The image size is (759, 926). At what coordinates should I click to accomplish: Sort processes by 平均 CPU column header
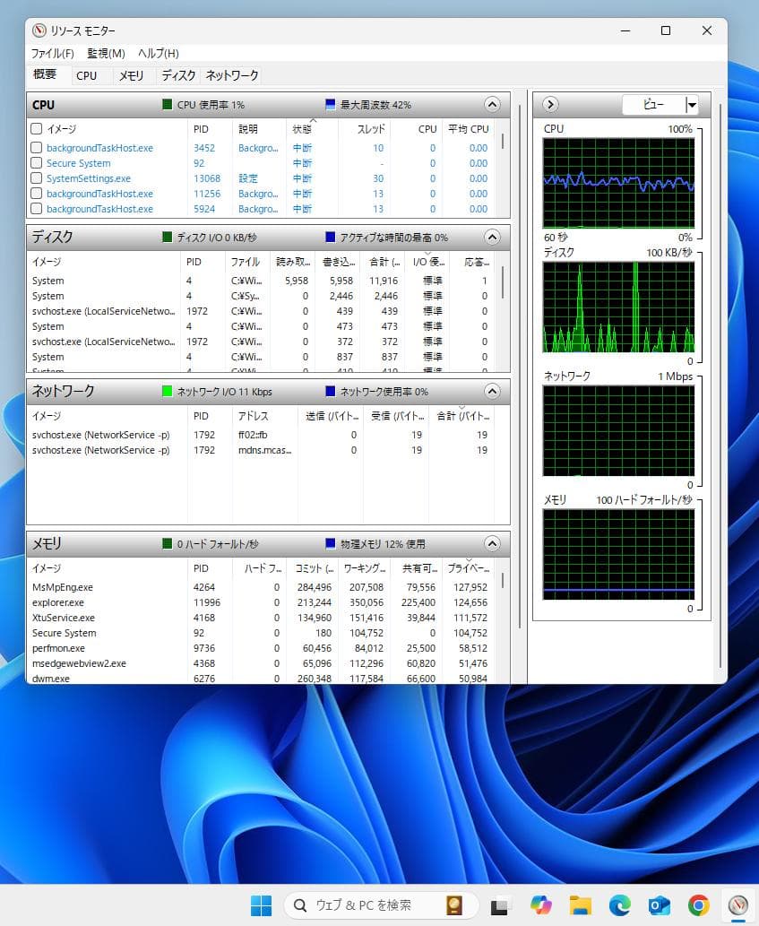pos(469,128)
